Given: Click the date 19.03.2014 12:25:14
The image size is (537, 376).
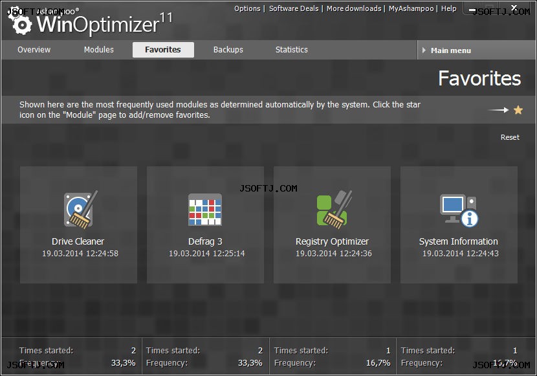Looking at the screenshot, I should click(207, 254).
